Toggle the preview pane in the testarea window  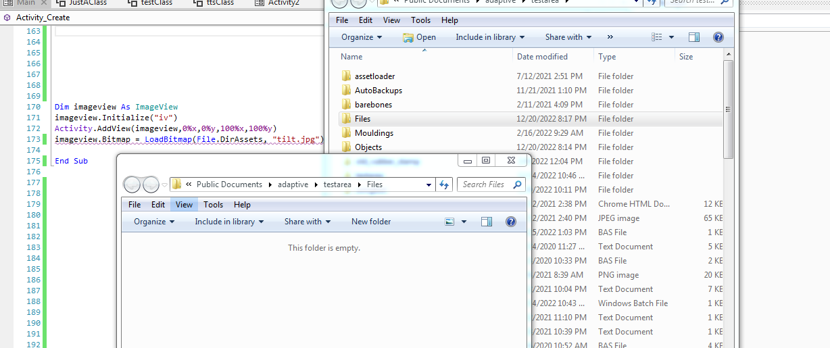click(x=694, y=37)
